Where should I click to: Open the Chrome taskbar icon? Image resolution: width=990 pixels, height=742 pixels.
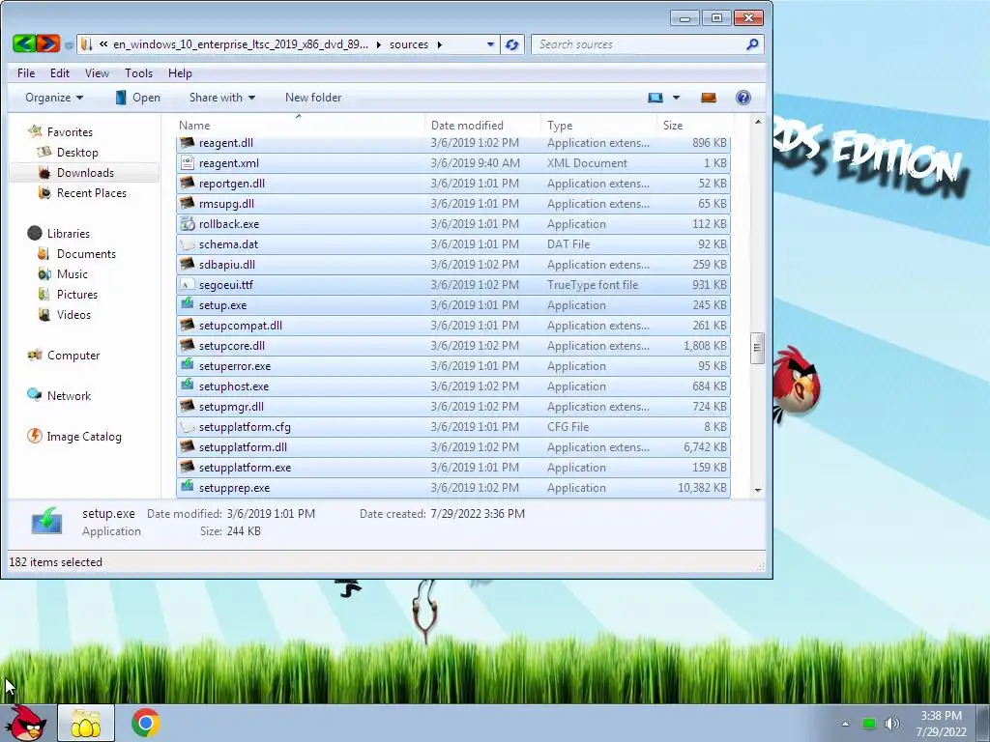tap(145, 723)
